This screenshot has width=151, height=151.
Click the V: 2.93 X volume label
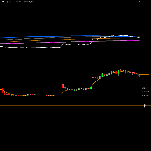(x=145, y=92)
